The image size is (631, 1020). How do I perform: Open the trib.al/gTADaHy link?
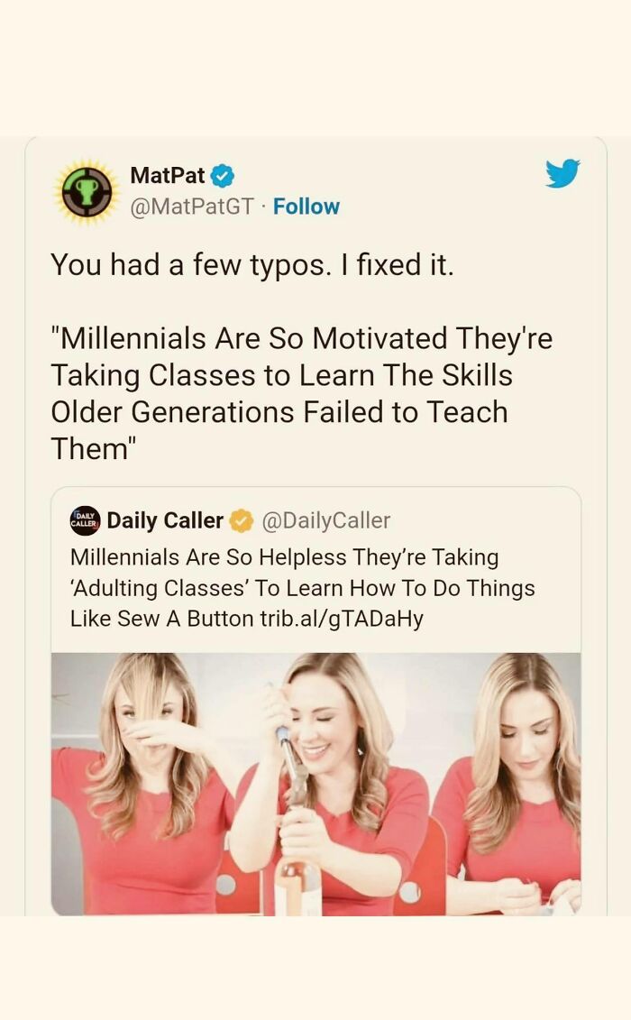click(342, 618)
